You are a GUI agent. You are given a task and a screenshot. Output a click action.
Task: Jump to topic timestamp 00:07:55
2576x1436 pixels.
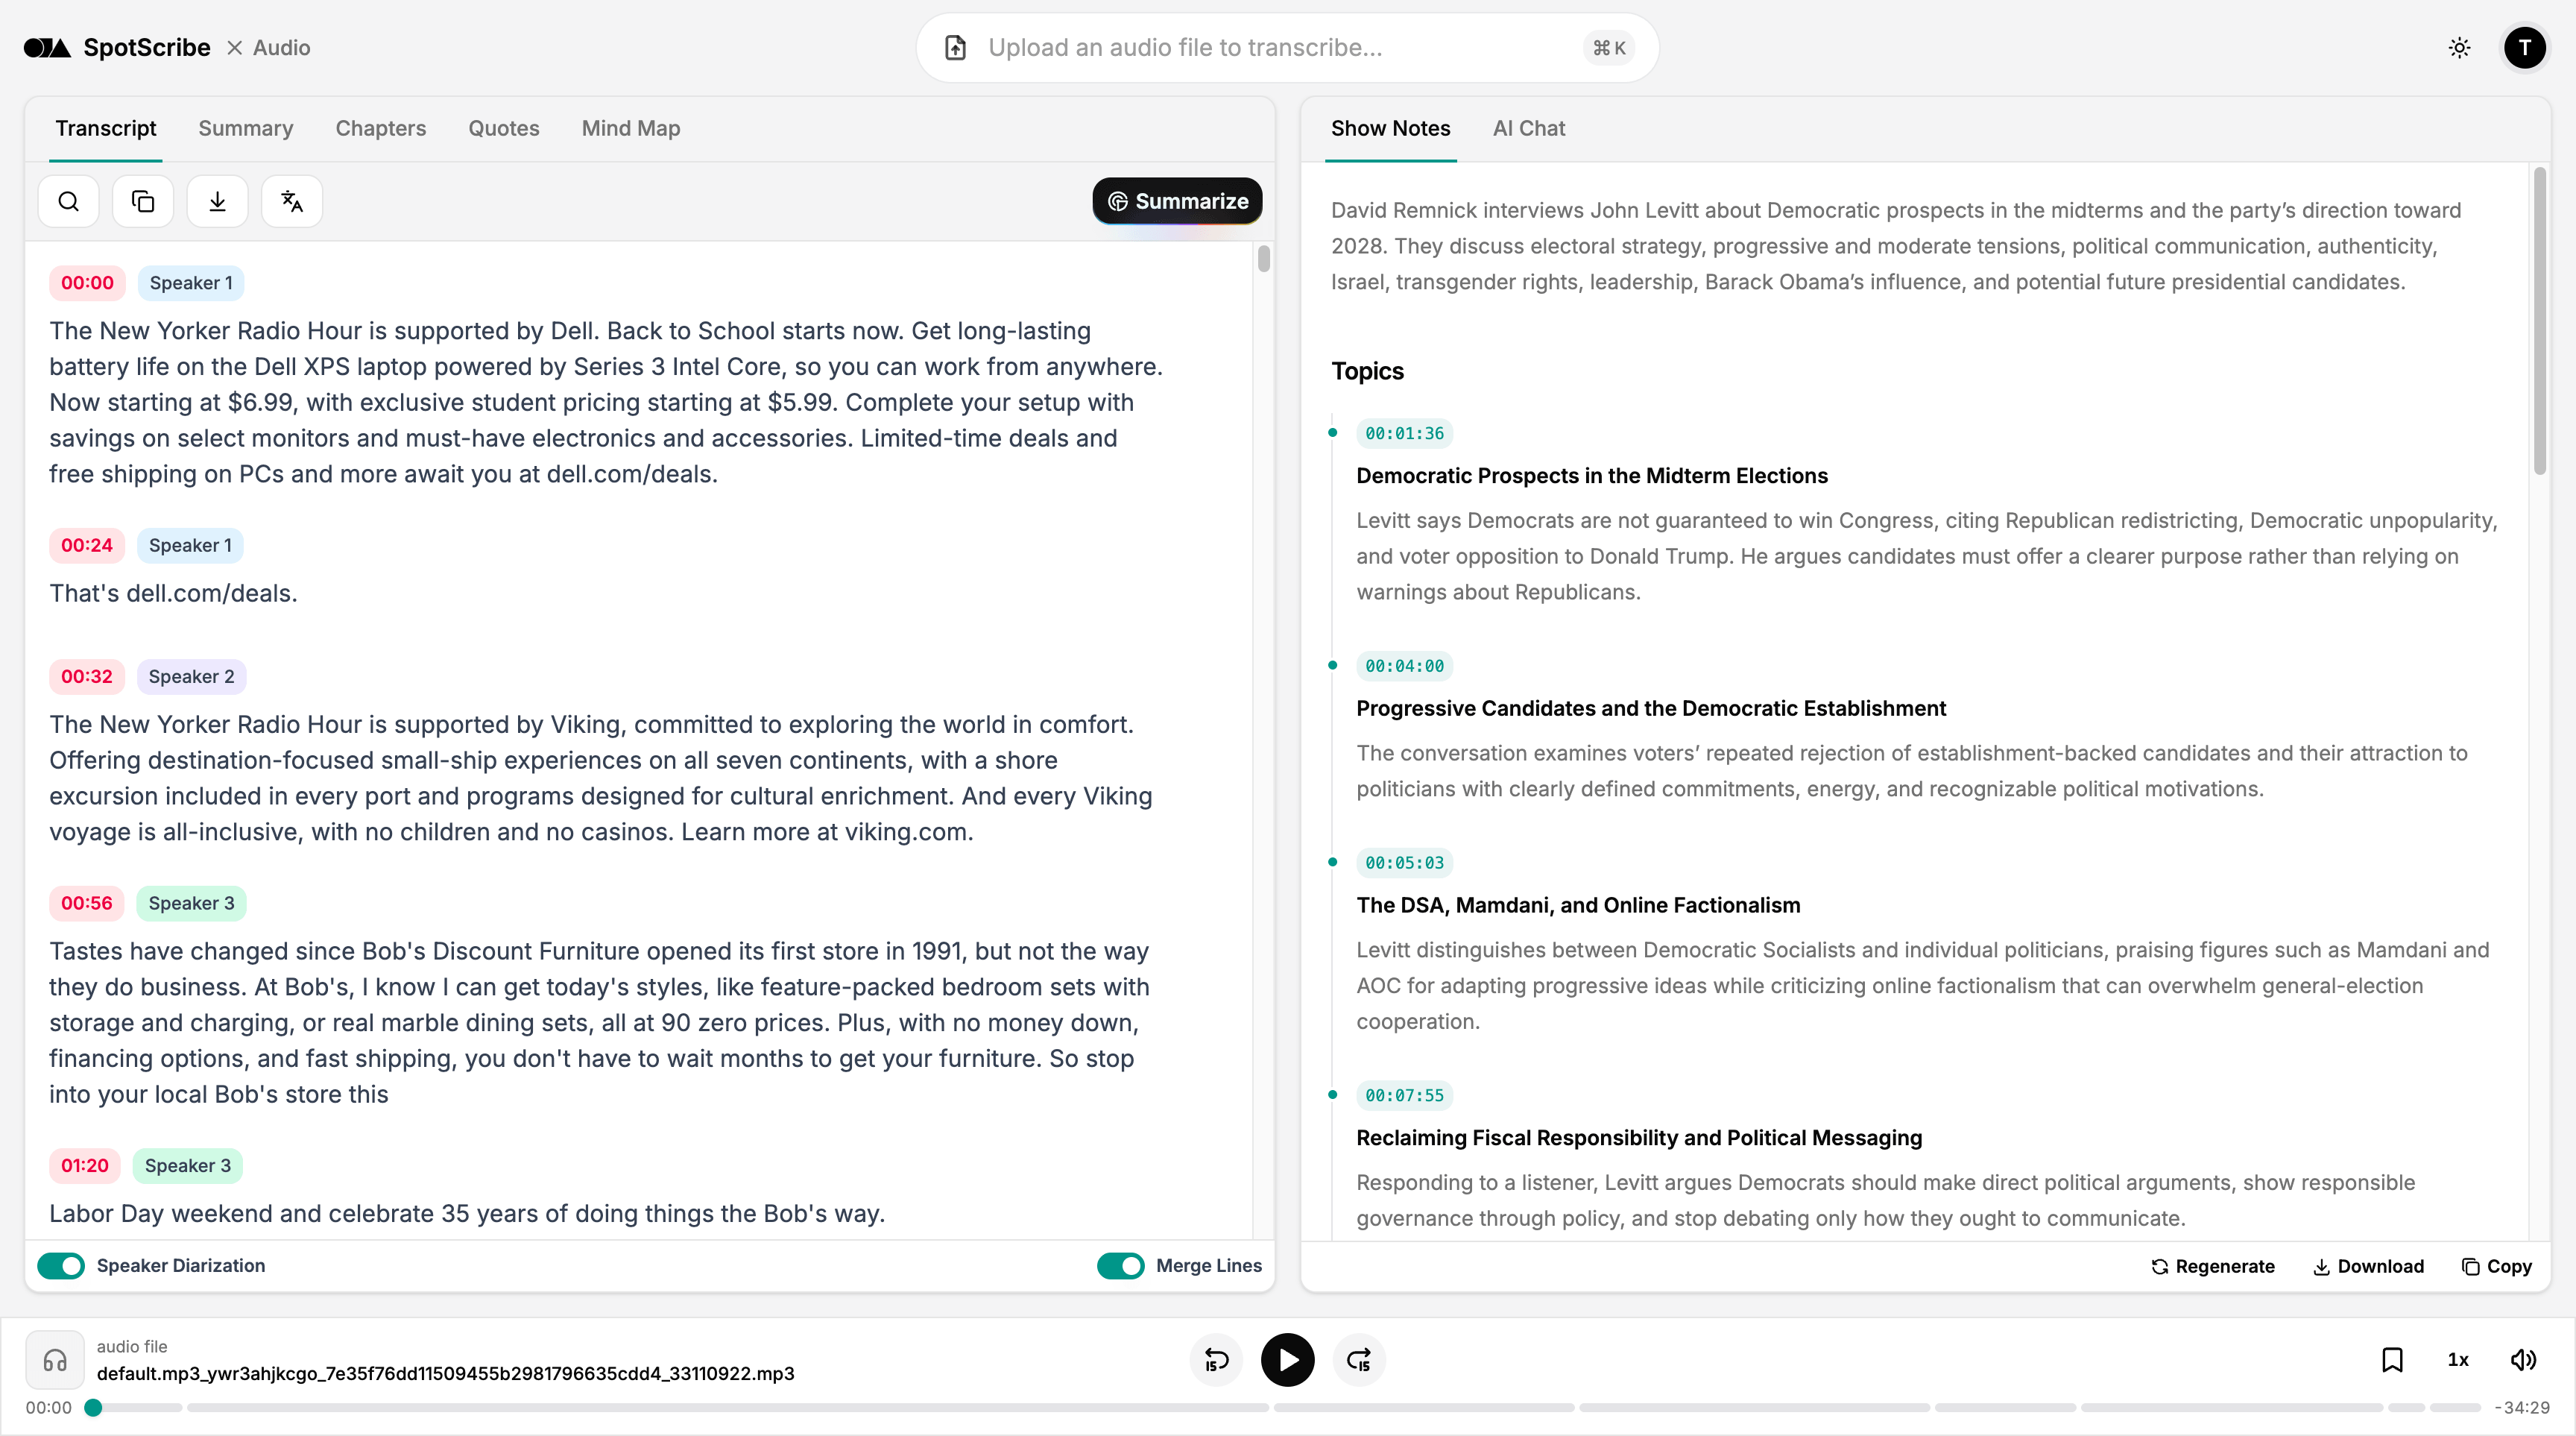(x=1404, y=1096)
